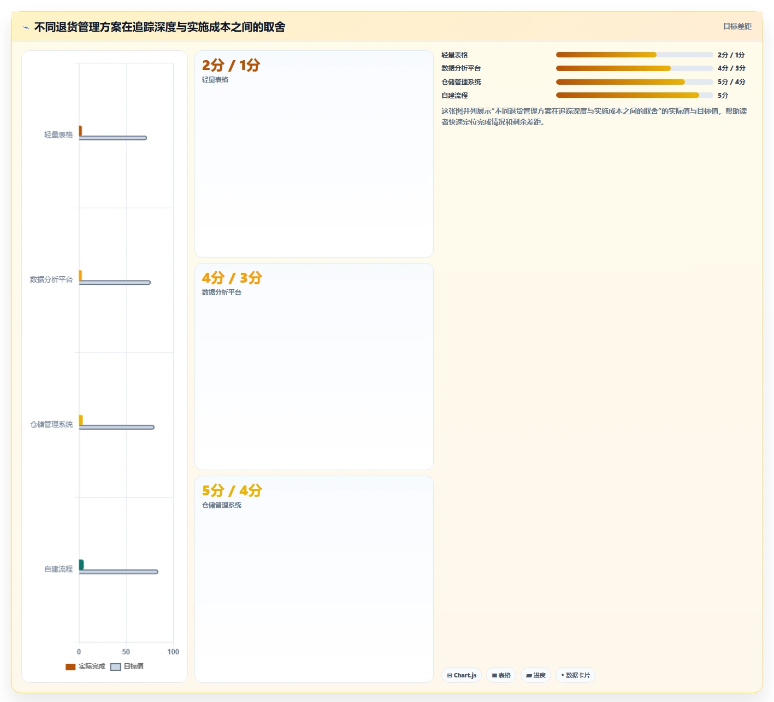Select the 数据分析平台 y-axis label in the chart

point(51,279)
